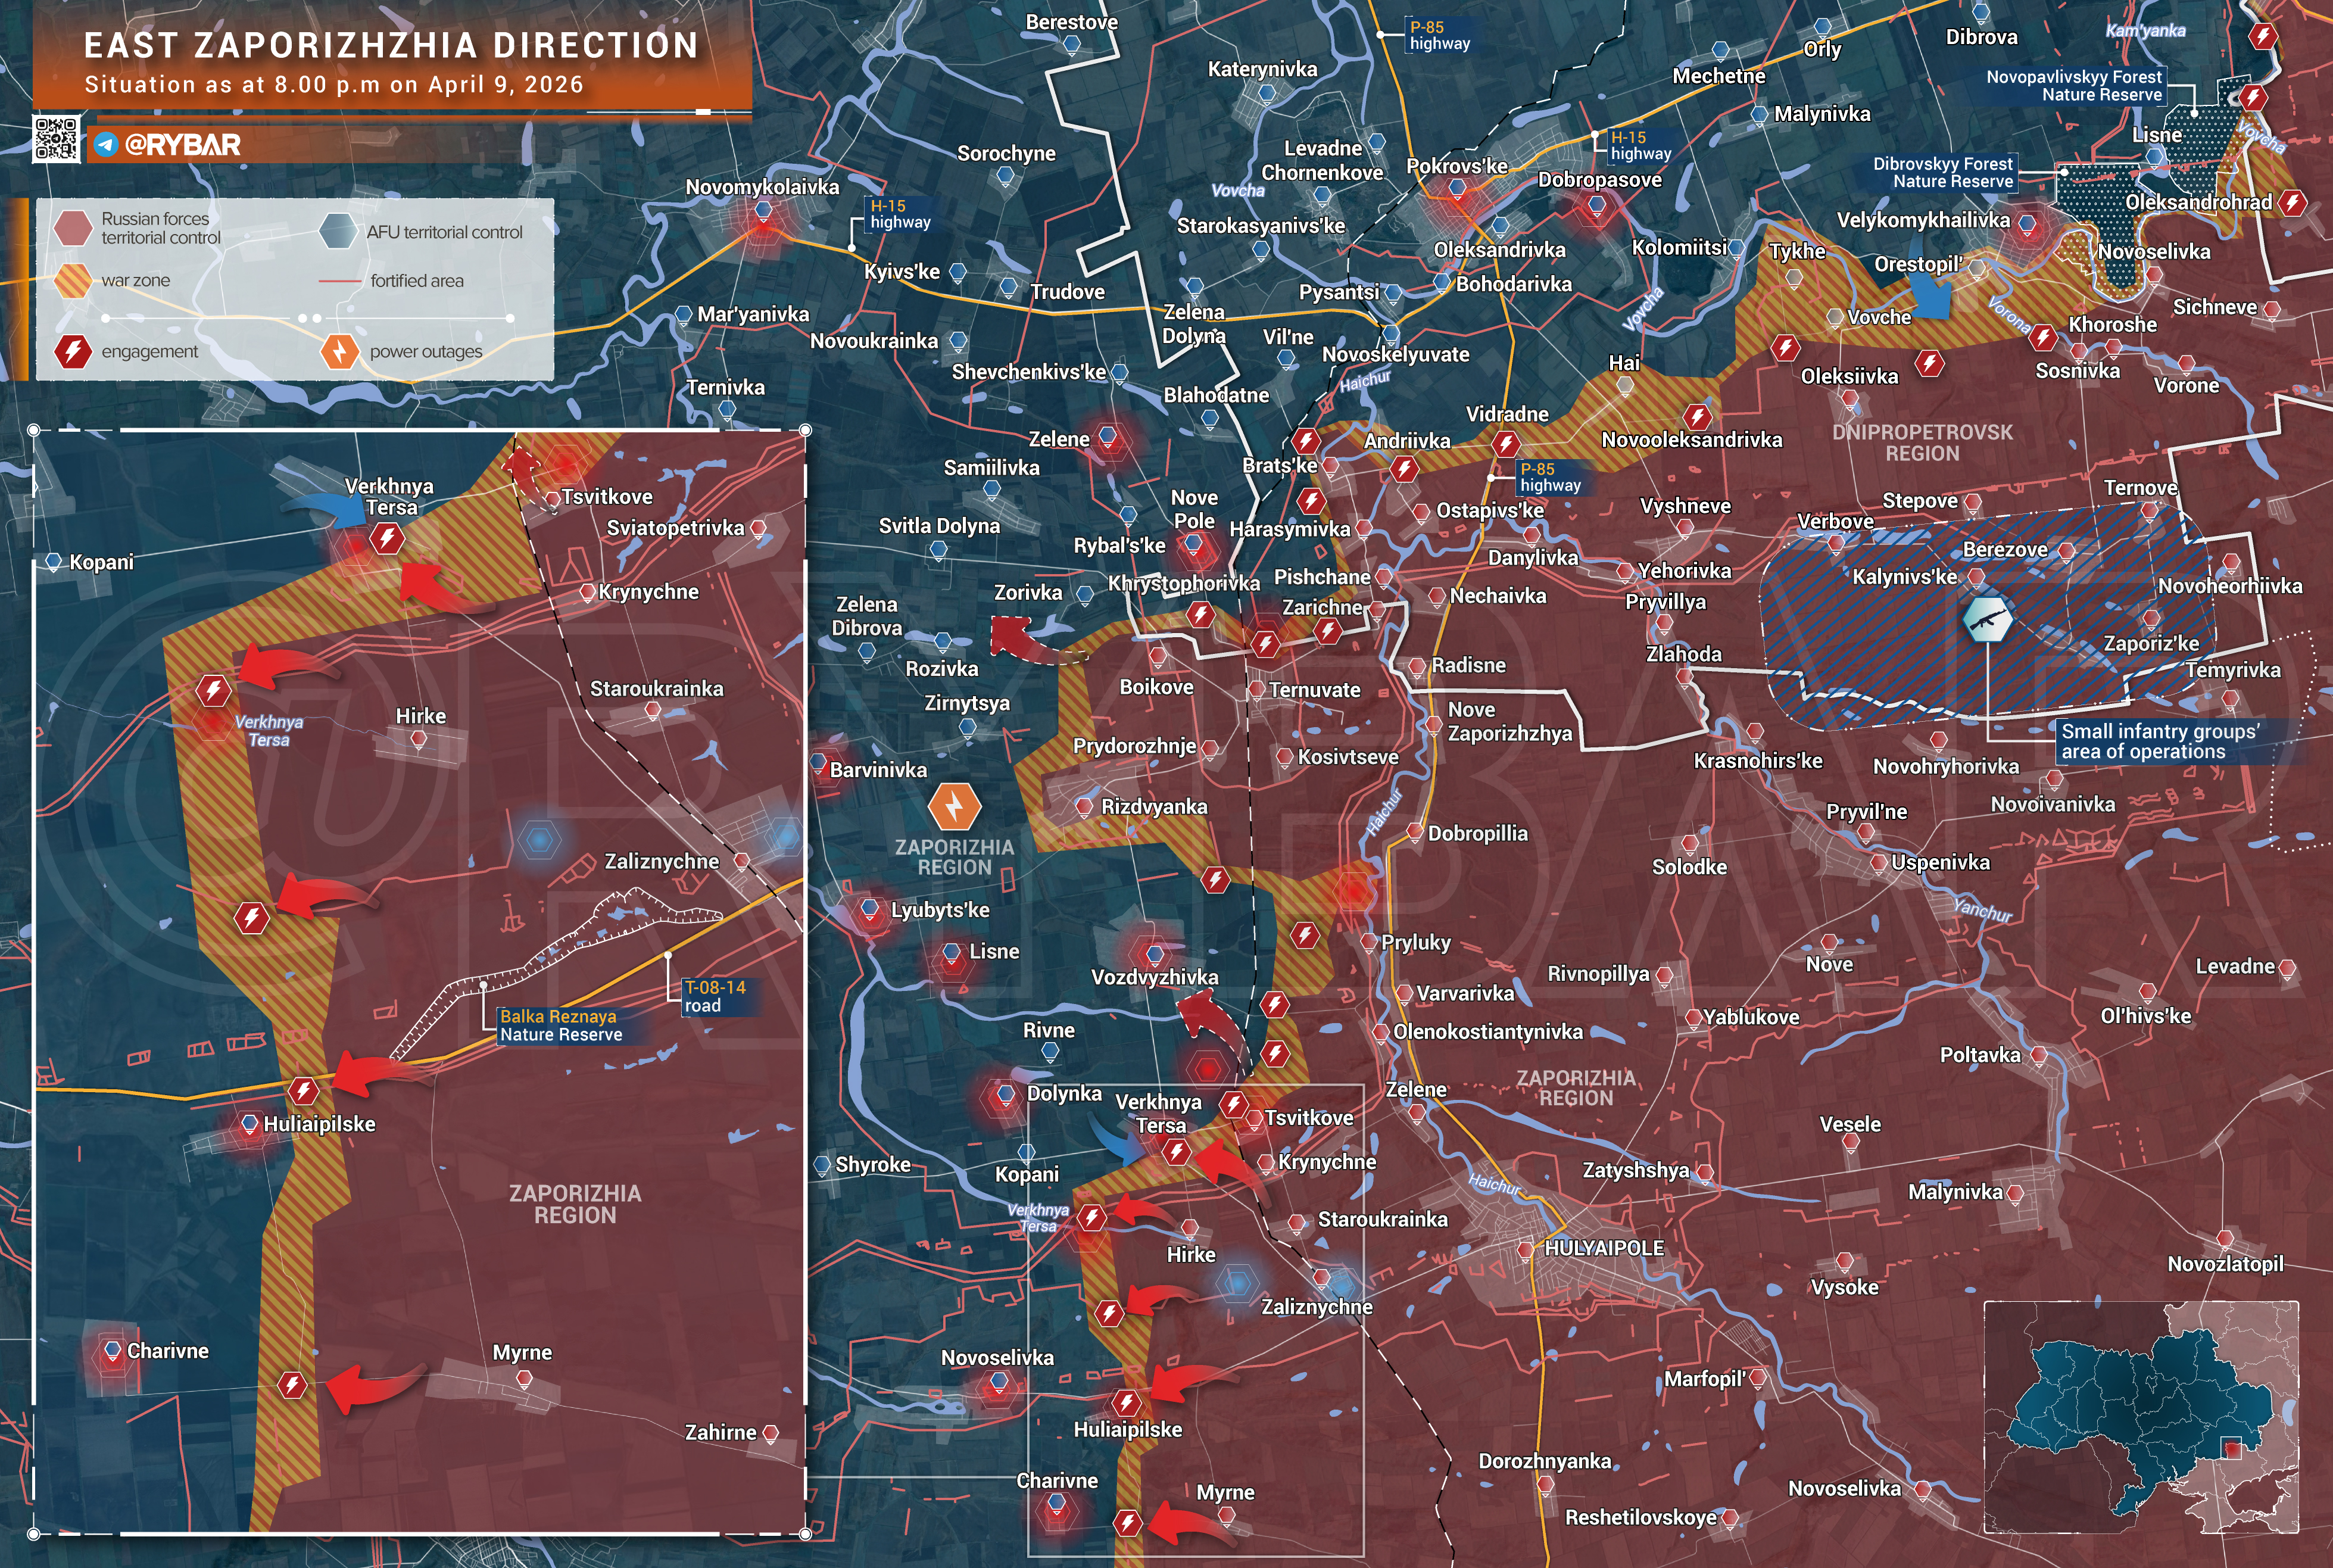Image resolution: width=2333 pixels, height=1568 pixels.
Task: Click the Small infantry groups' area label
Action: click(2159, 741)
